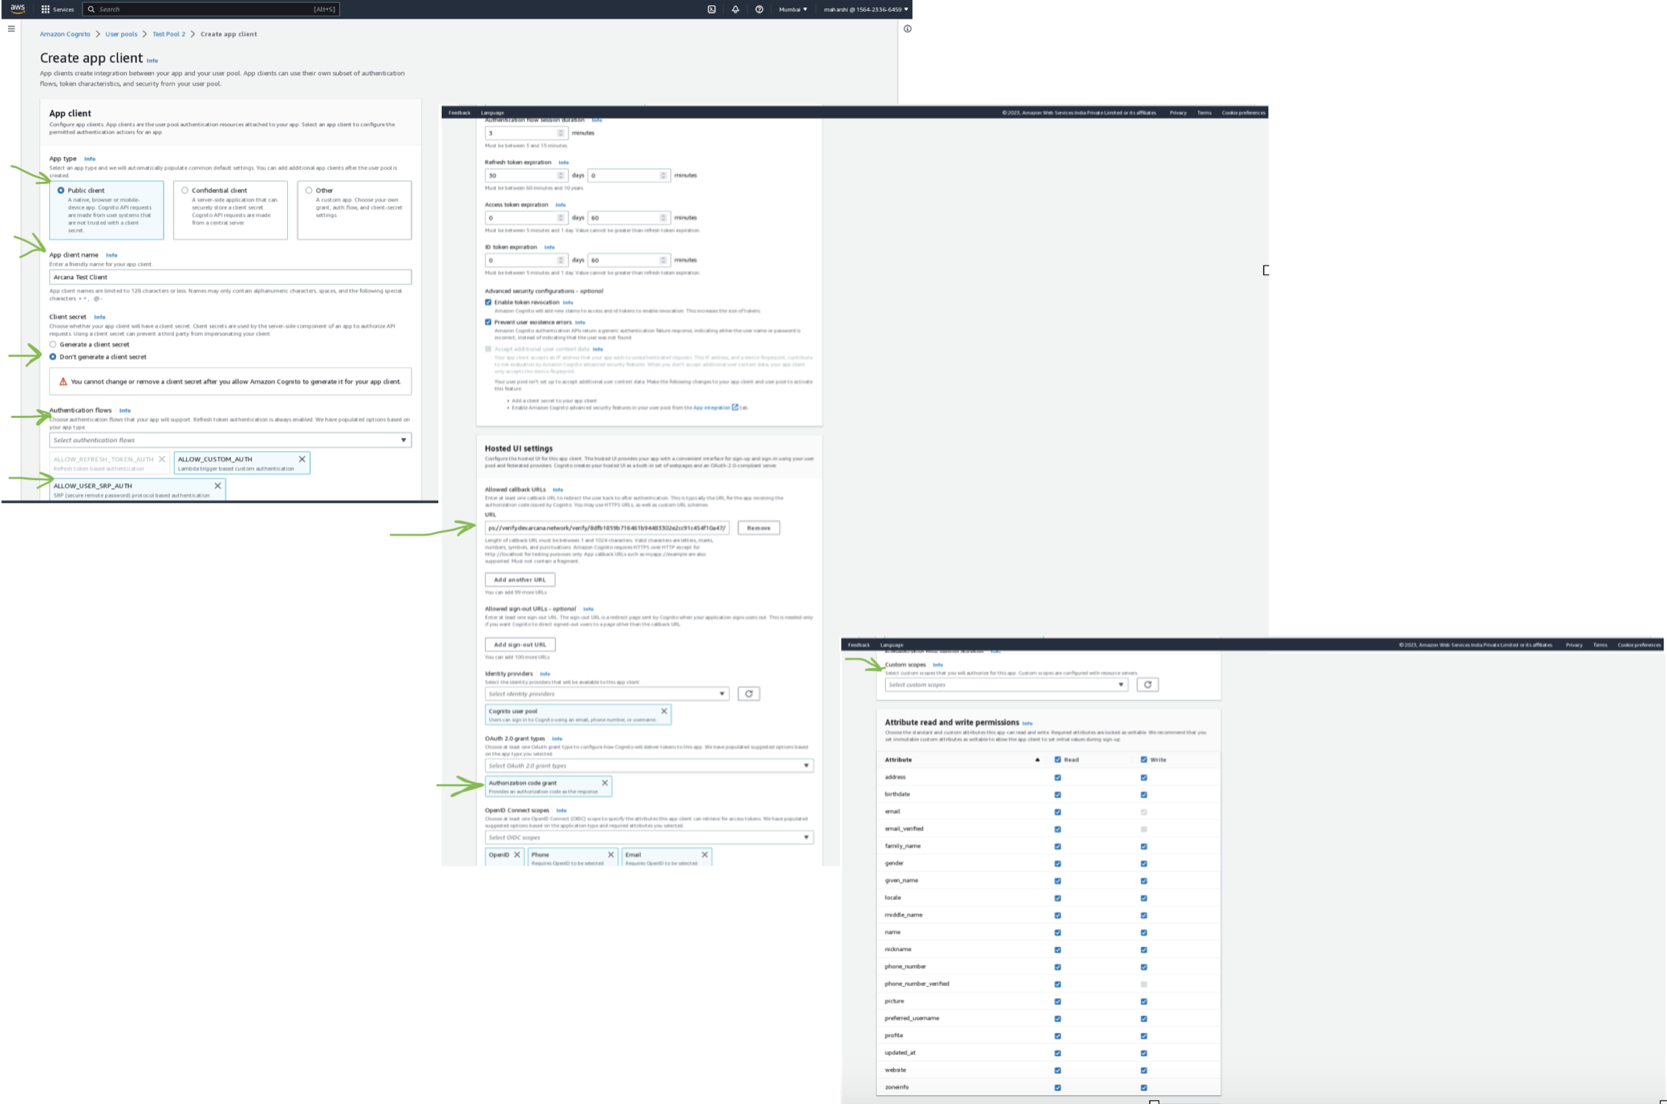The width and height of the screenshot is (1667, 1104).
Task: Open Privacy link in middle footer bar
Action: coord(1178,113)
